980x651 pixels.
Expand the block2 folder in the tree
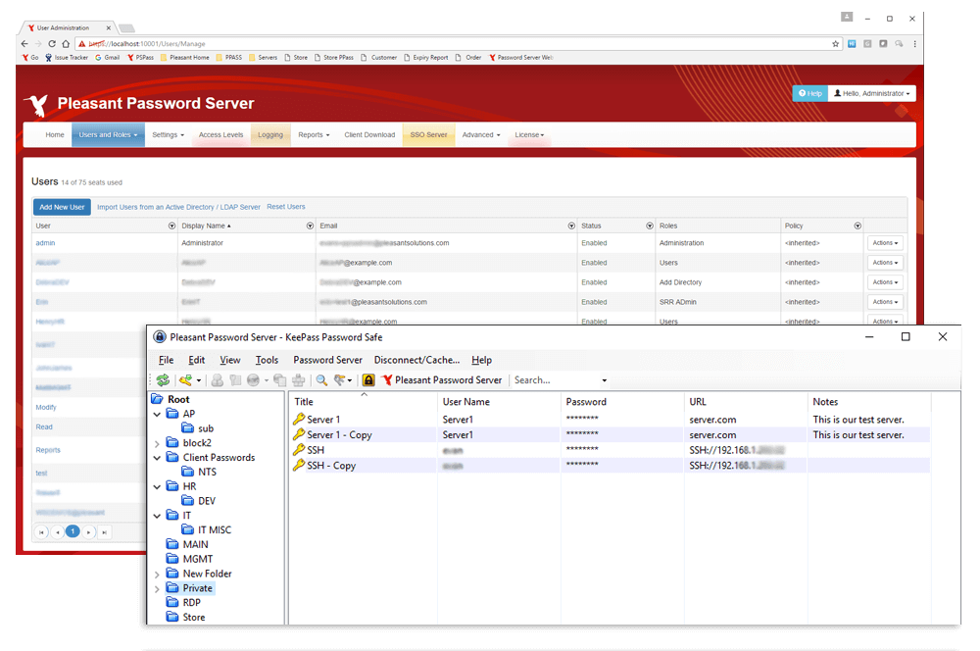158,443
